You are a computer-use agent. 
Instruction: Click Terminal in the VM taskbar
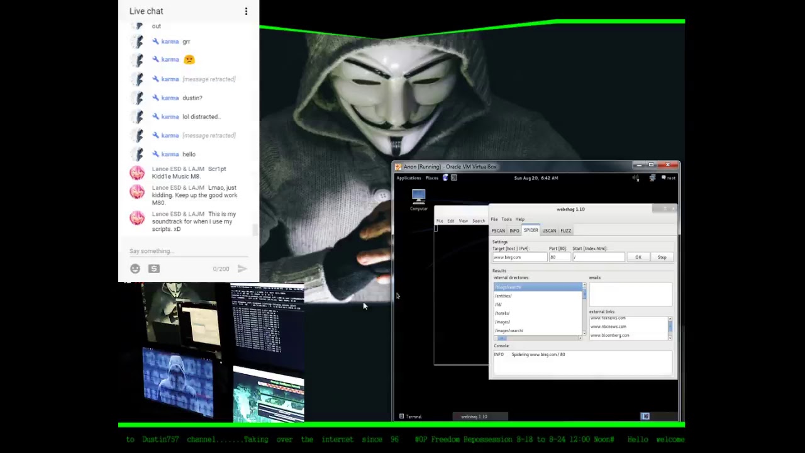point(411,417)
